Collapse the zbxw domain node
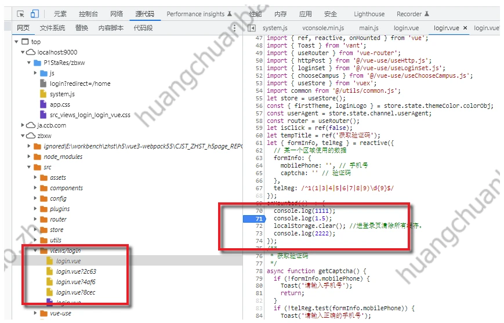This screenshot has width=504, height=323. click(23, 136)
